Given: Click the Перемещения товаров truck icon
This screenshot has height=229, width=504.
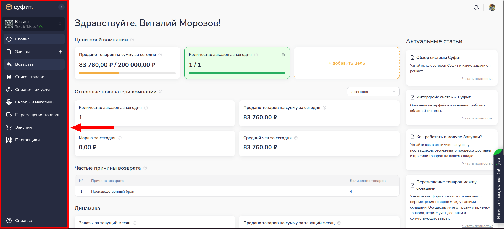Looking at the screenshot, I should click(x=9, y=115).
